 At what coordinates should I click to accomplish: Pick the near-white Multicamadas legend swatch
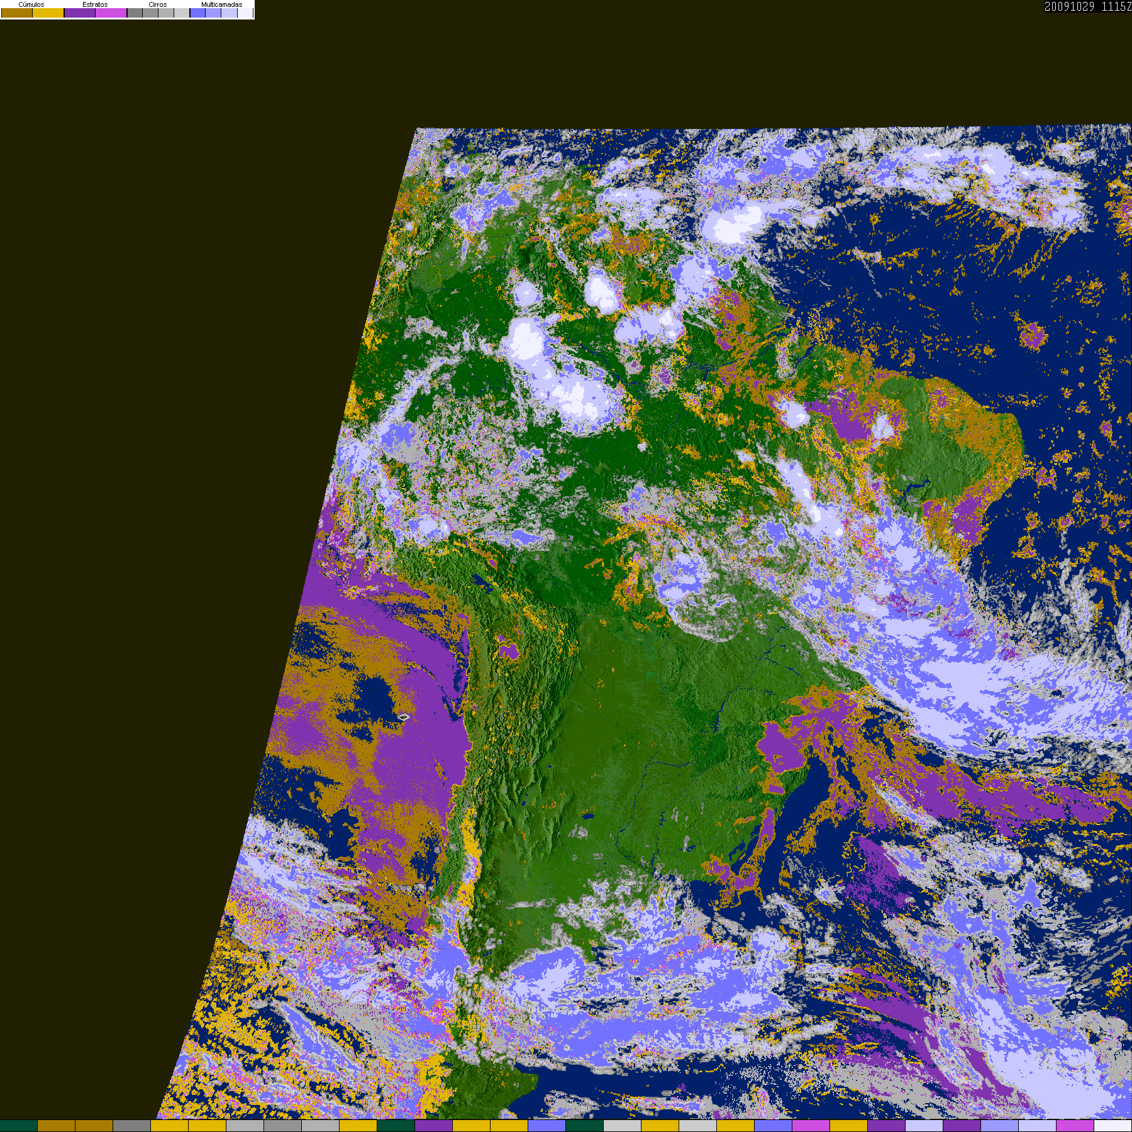[x=245, y=13]
